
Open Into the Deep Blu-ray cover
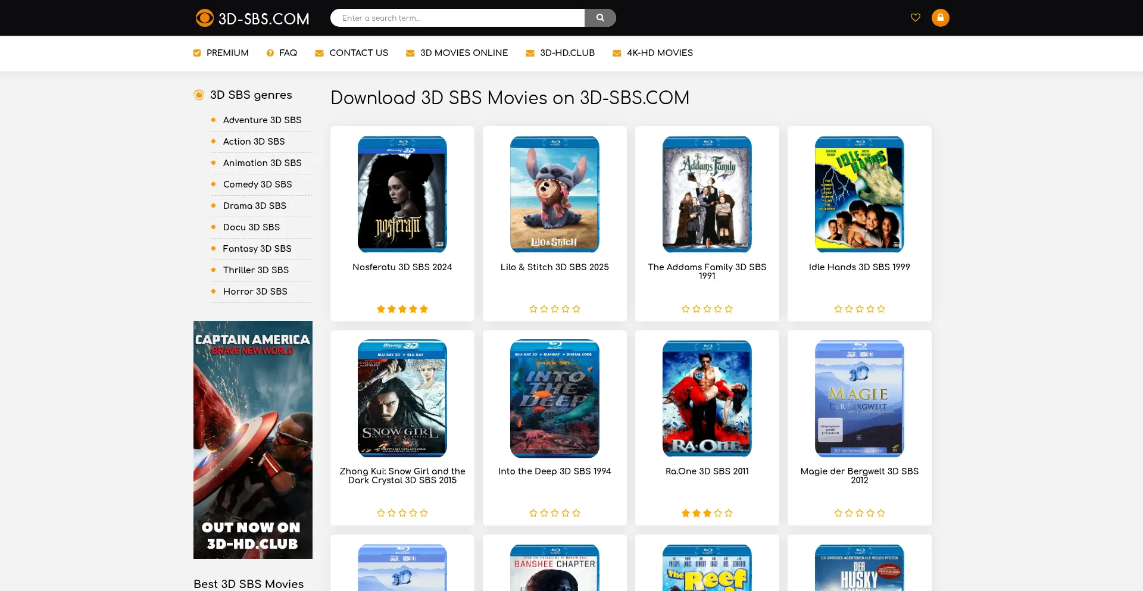tap(555, 398)
